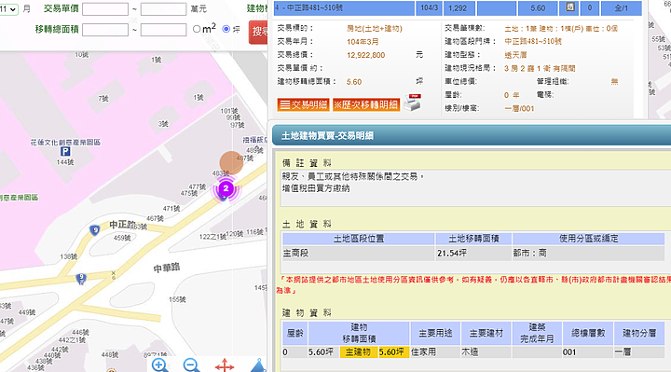Click the 中華路 road label on map
Image resolution: width=671 pixels, height=372 pixels.
click(x=167, y=268)
